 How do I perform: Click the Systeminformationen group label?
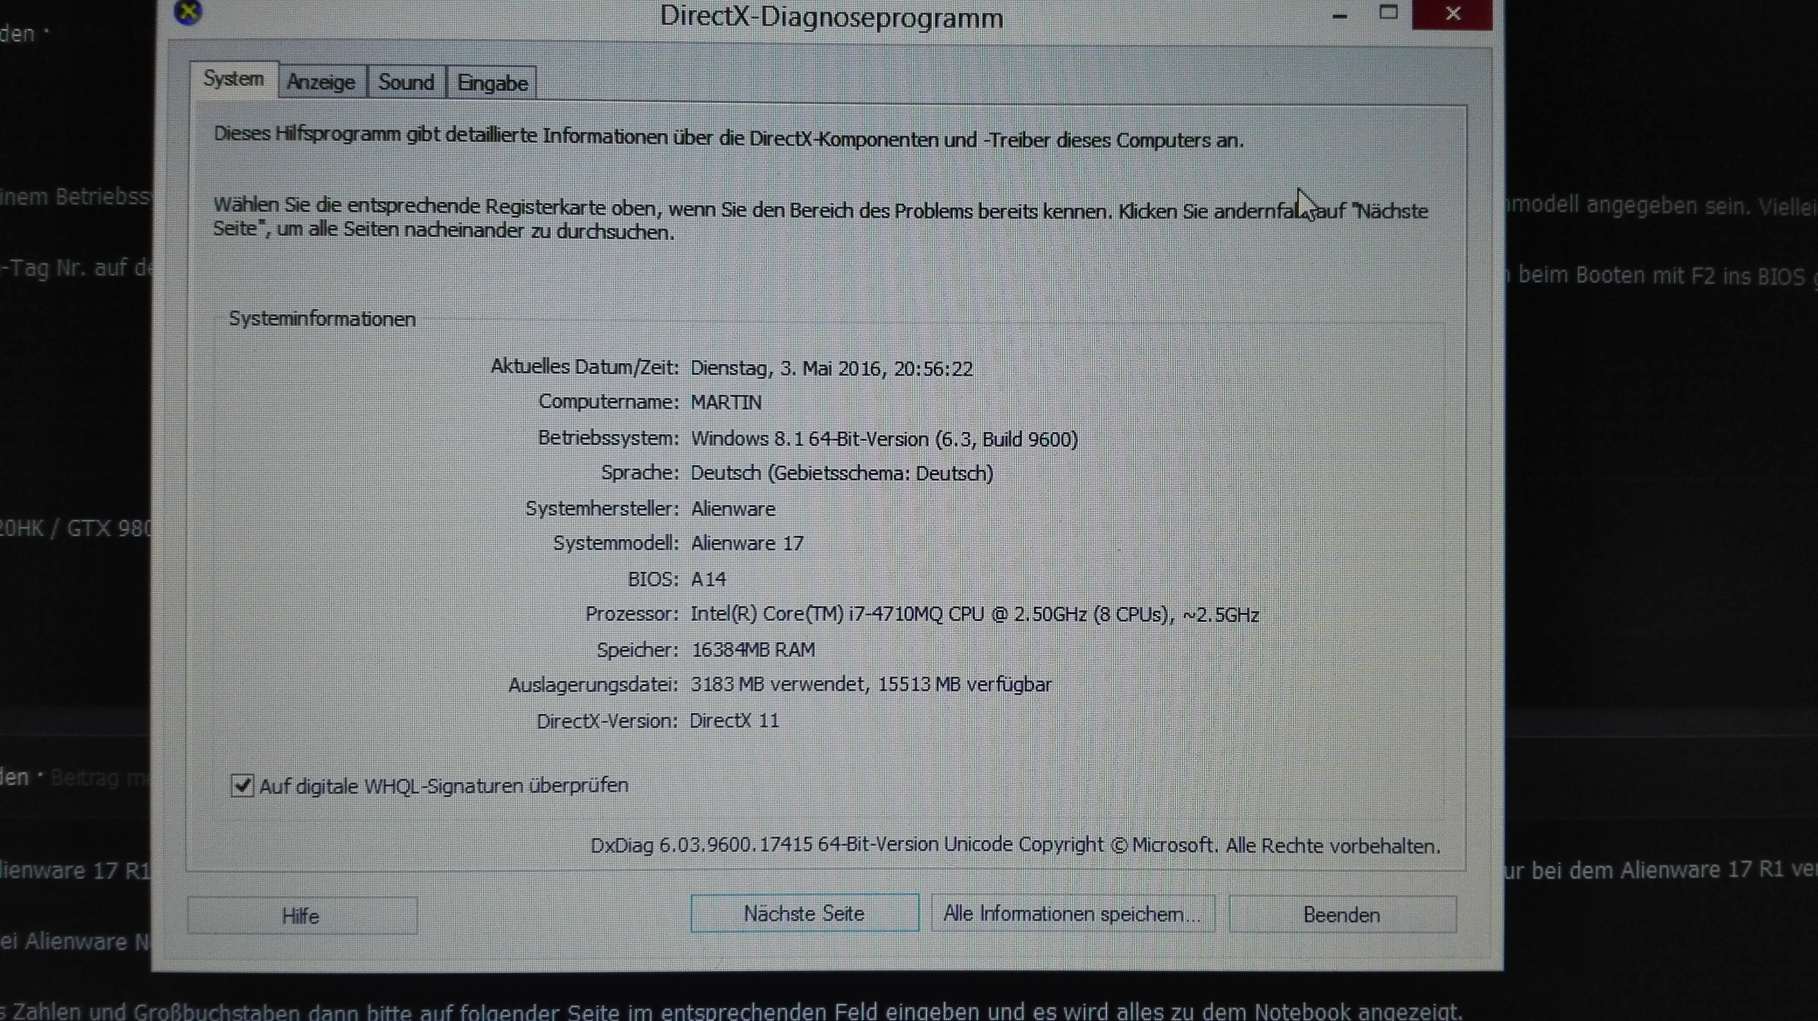click(x=322, y=319)
